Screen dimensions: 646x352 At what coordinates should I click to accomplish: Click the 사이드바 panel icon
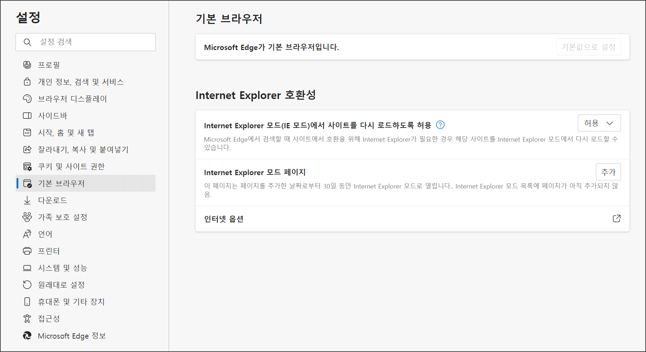(27, 115)
